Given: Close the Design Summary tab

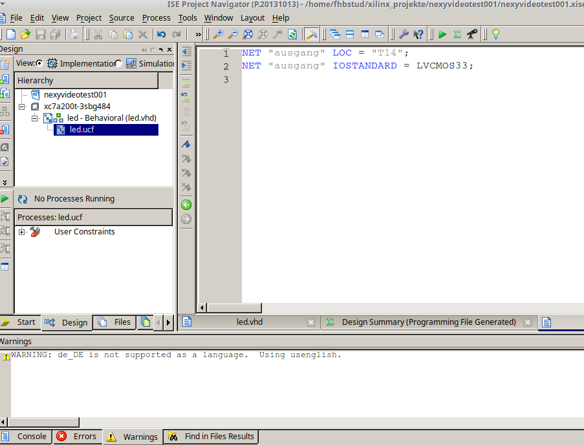Looking at the screenshot, I should tap(528, 322).
